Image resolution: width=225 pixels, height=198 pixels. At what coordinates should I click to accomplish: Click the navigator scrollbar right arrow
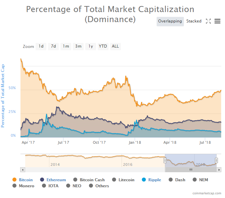click(x=219, y=170)
